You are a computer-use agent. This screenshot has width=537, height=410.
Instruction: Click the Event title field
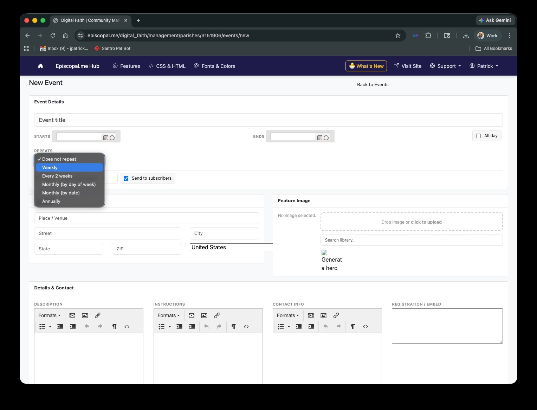click(268, 120)
